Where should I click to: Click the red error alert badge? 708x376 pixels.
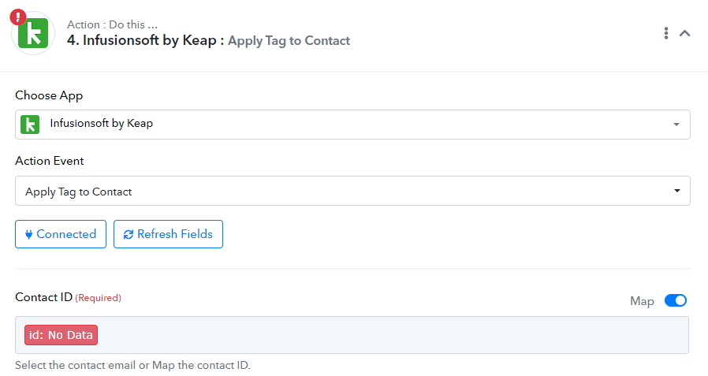point(18,17)
